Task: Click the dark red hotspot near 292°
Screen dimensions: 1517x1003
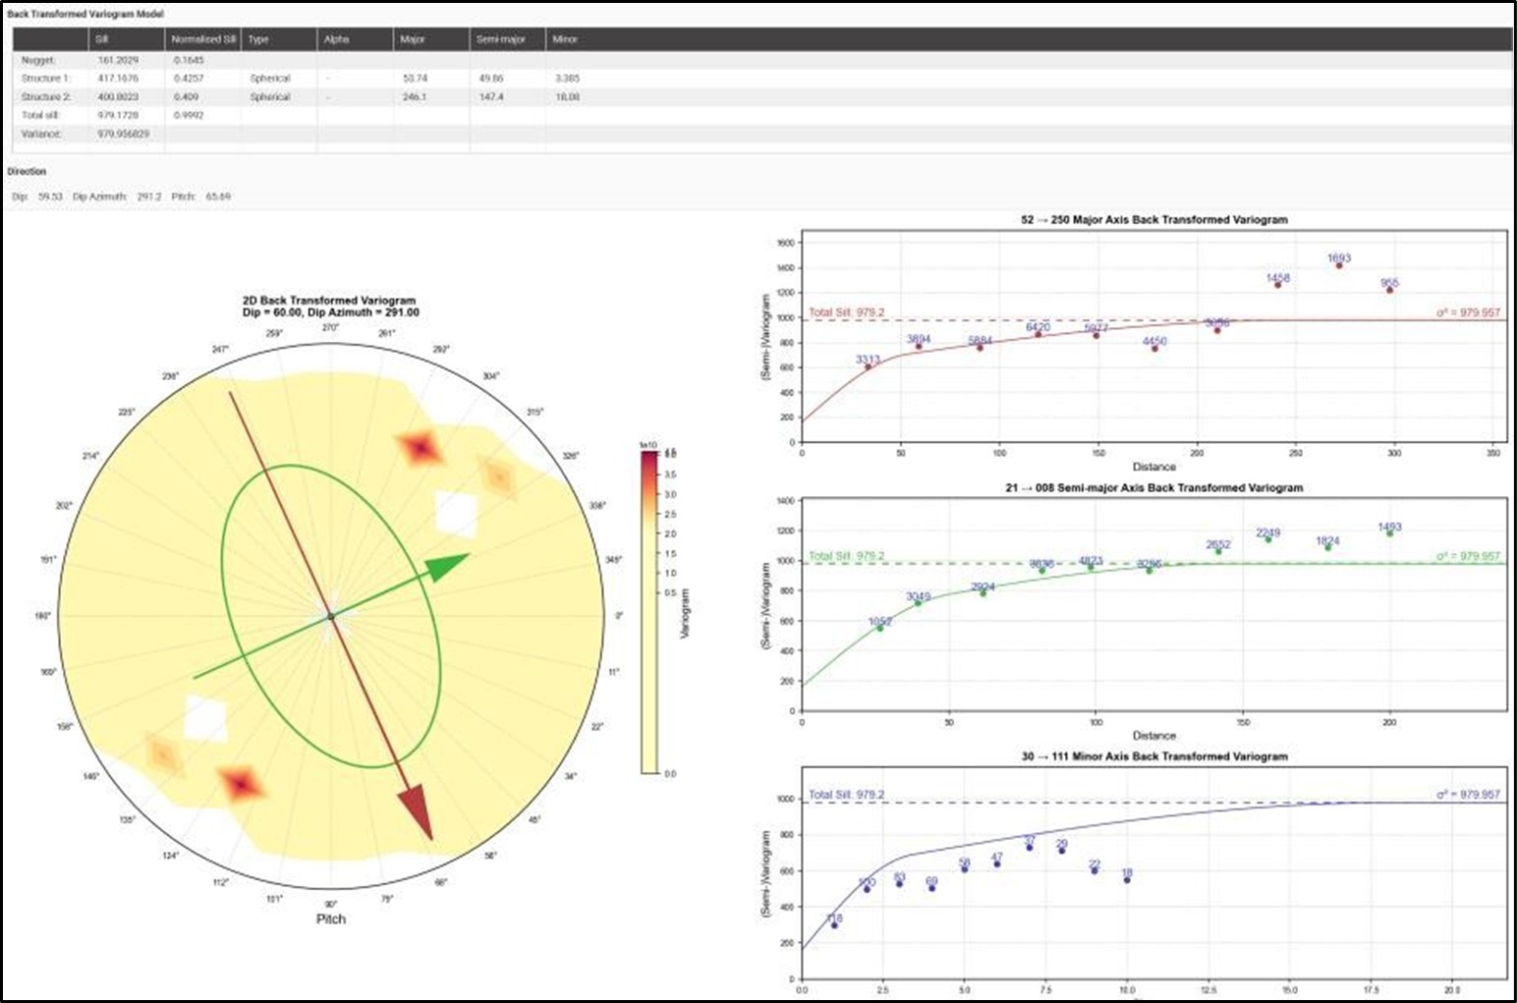Action: coord(421,449)
